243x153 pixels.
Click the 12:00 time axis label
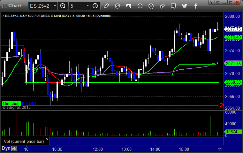(98, 149)
